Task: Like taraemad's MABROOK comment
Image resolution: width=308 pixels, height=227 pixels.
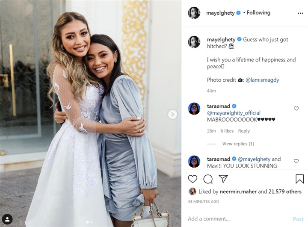Action: point(296,109)
